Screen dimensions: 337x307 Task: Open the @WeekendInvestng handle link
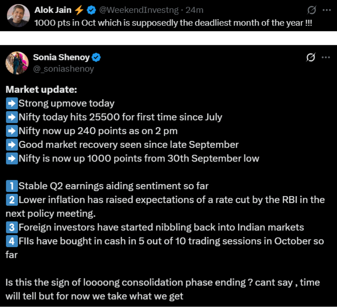[x=139, y=10]
